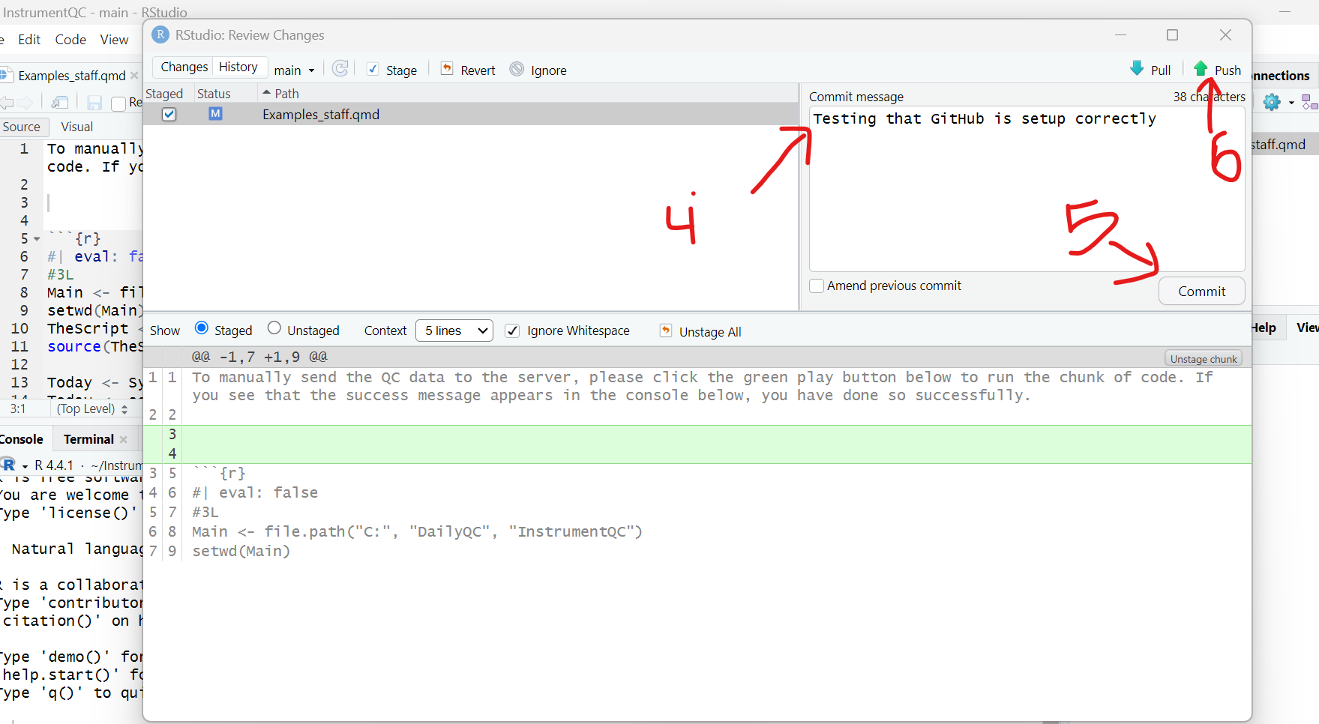Viewport: 1319px width, 724px height.
Task: Open the main branch dropdown
Action: tap(294, 70)
